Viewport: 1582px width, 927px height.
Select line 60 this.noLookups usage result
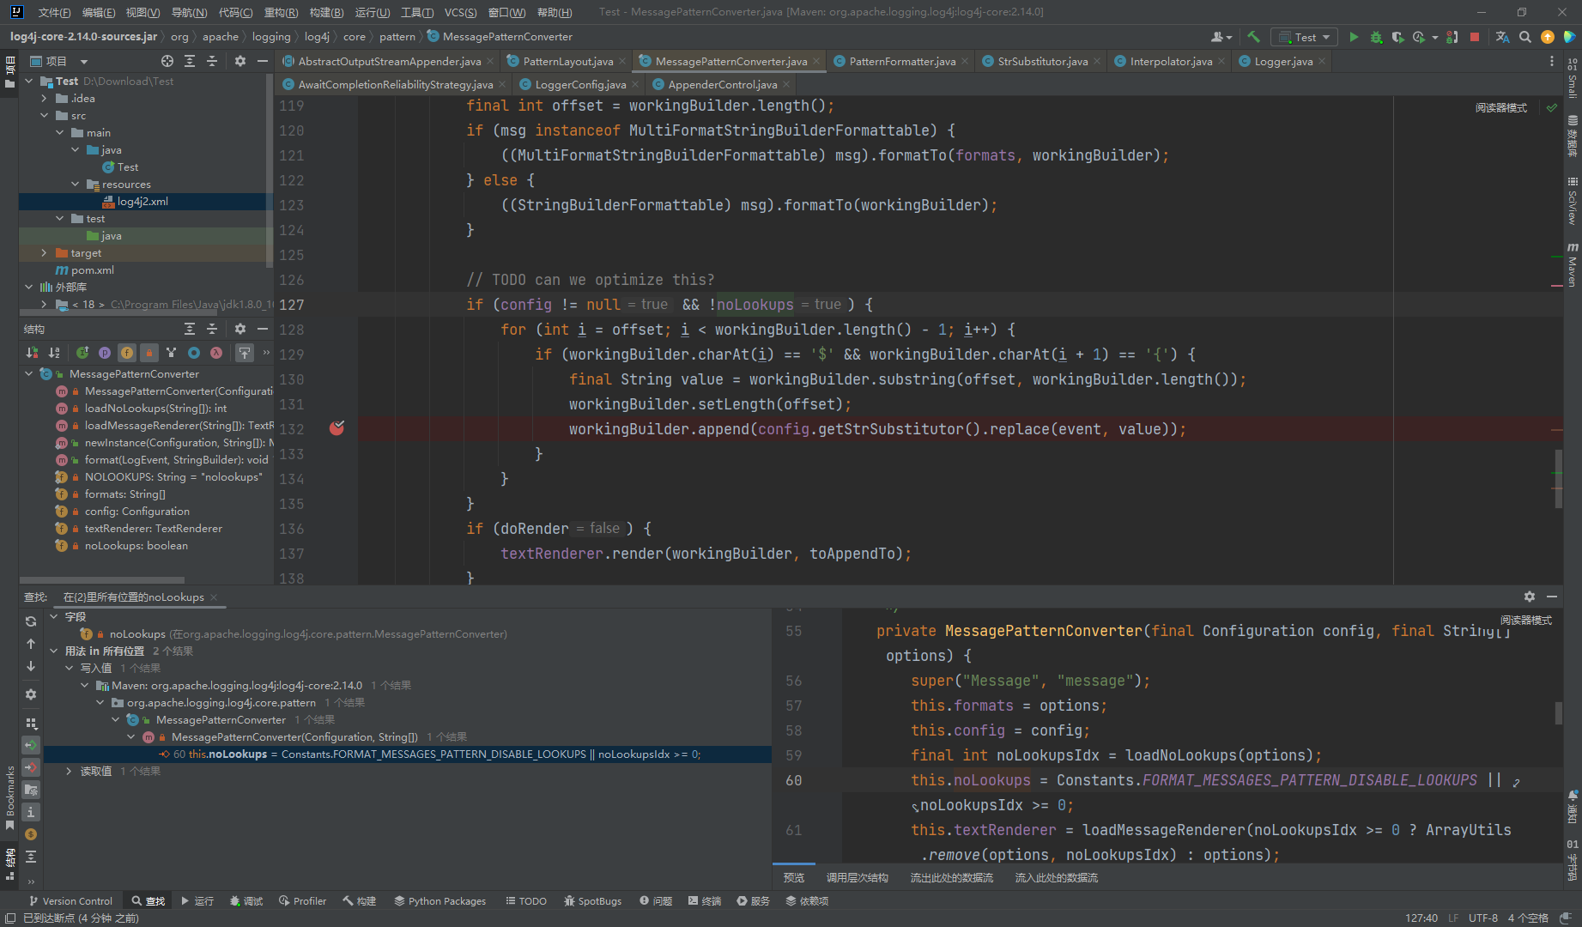407,754
